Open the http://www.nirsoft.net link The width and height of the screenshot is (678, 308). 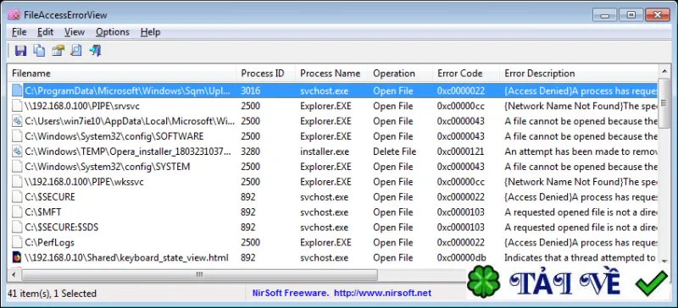(x=383, y=294)
